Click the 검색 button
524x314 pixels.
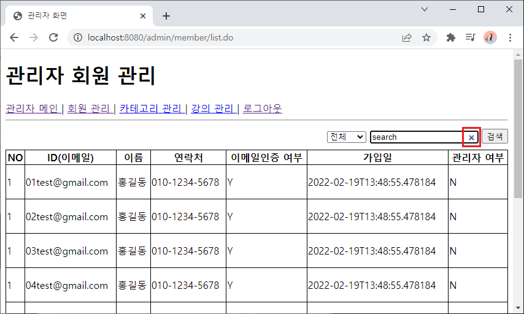coord(495,136)
